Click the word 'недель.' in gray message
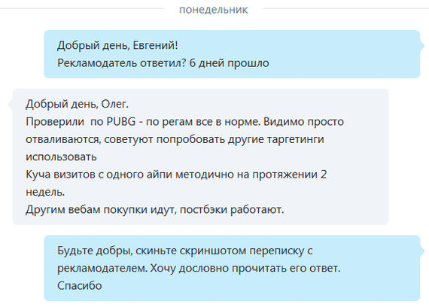The width and height of the screenshot is (429, 307). pyautogui.click(x=45, y=192)
